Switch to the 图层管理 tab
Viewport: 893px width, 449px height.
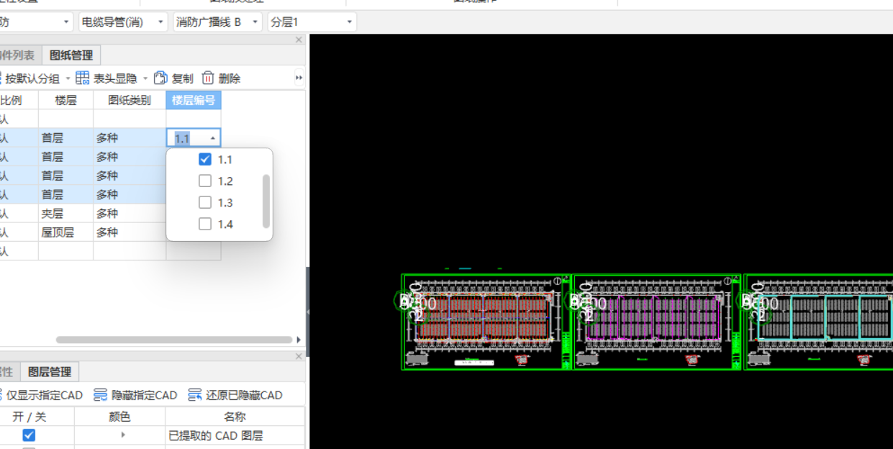click(50, 372)
